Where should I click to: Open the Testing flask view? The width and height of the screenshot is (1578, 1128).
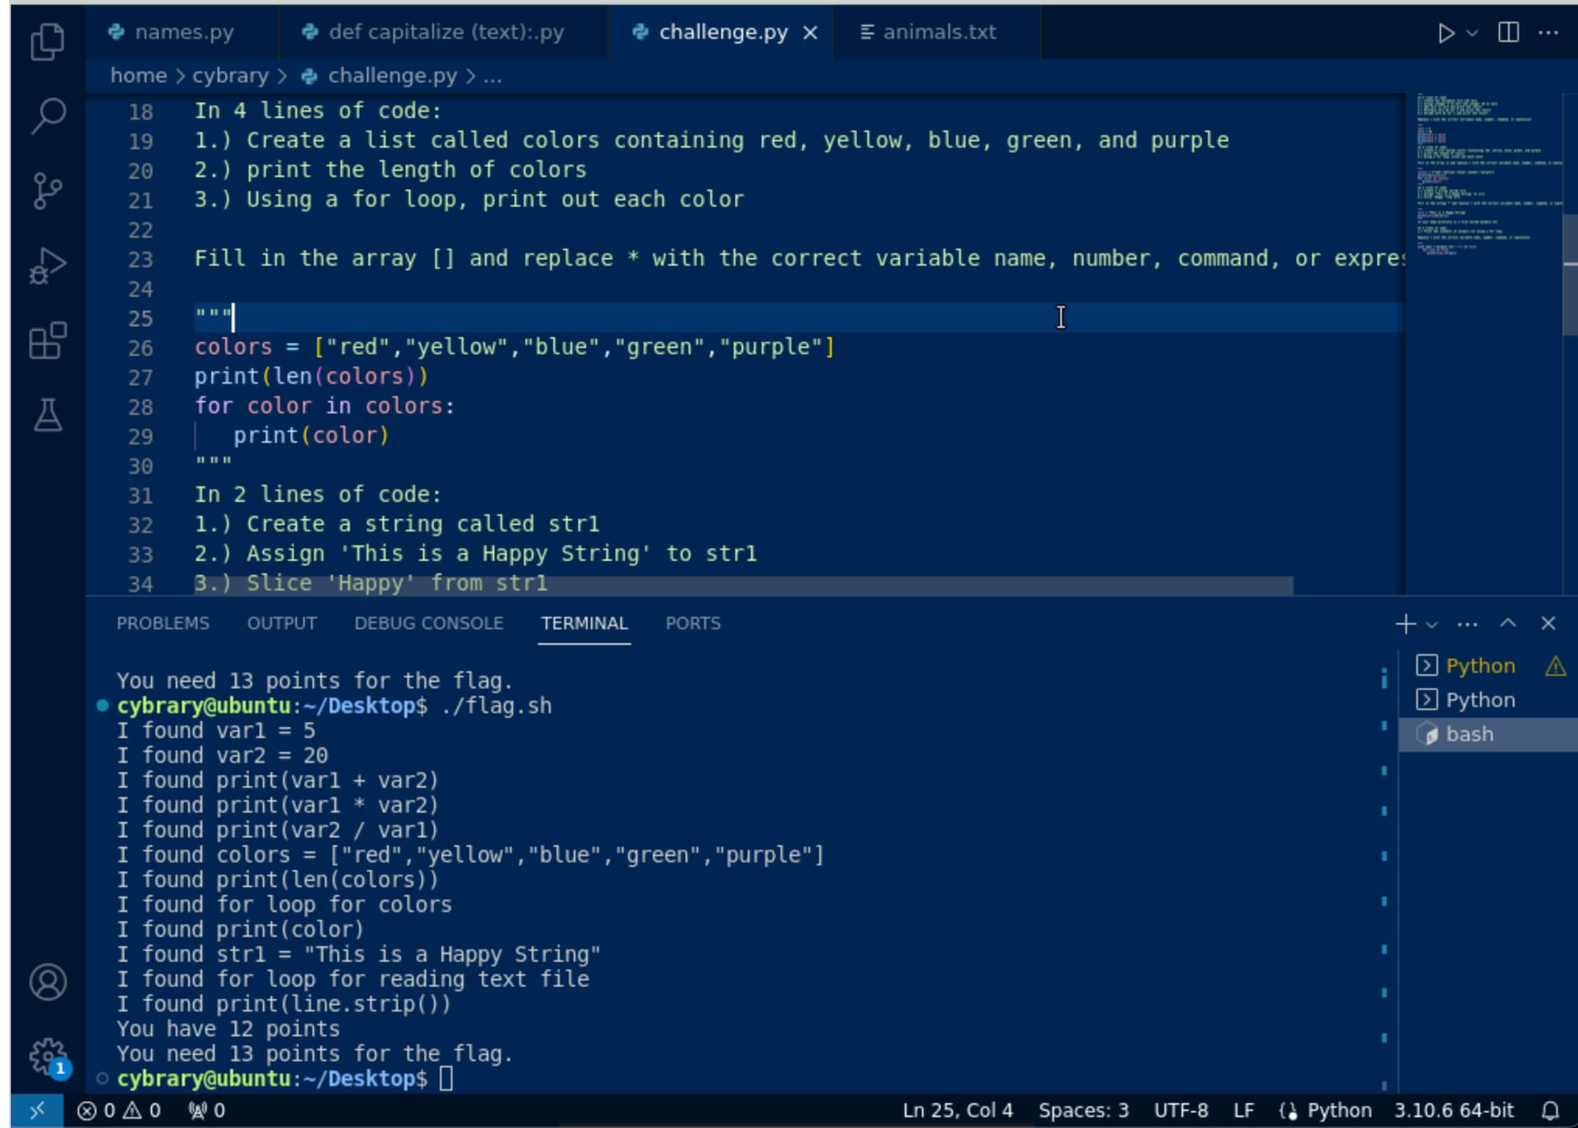(47, 416)
